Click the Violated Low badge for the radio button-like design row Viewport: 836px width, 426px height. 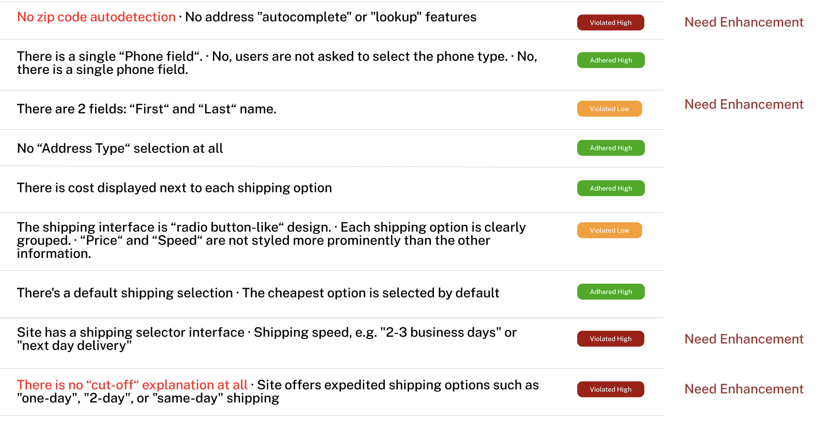pos(609,231)
